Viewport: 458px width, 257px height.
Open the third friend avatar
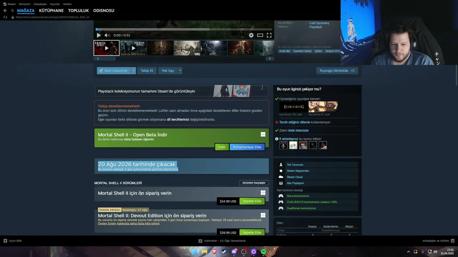[303, 145]
